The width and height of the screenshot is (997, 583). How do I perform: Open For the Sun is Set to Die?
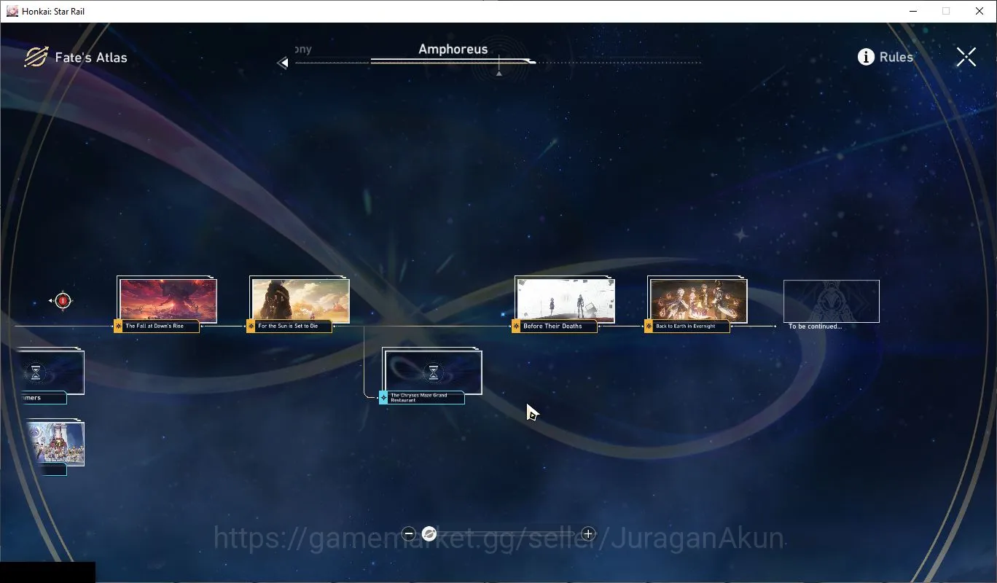[x=300, y=300]
